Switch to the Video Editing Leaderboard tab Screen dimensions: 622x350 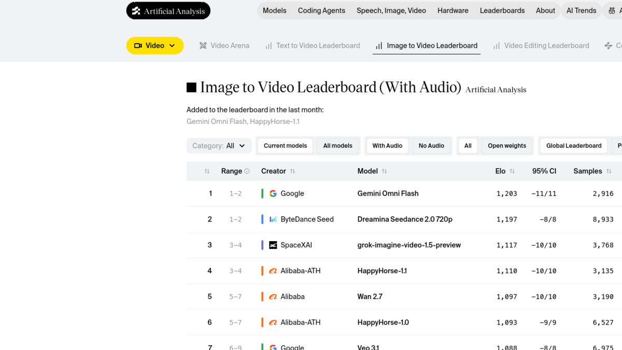coord(541,46)
